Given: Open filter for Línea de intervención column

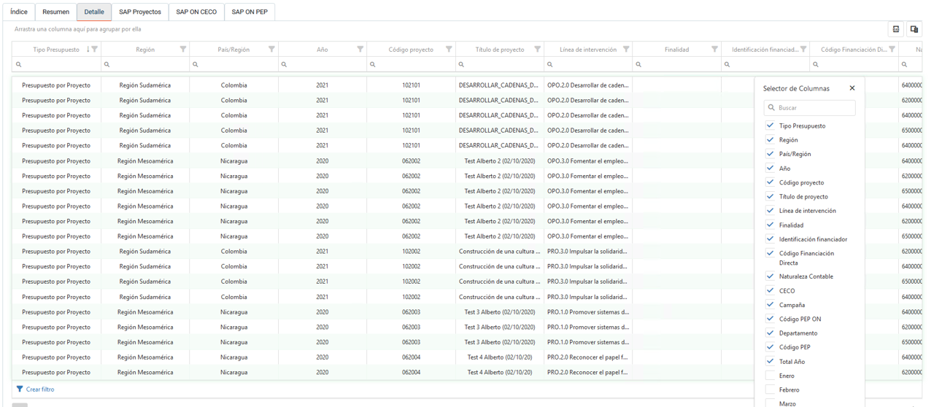Looking at the screenshot, I should pos(626,50).
